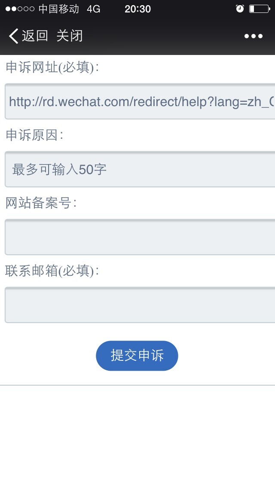
Task: Tap the 返回 back text
Action: pyautogui.click(x=35, y=36)
